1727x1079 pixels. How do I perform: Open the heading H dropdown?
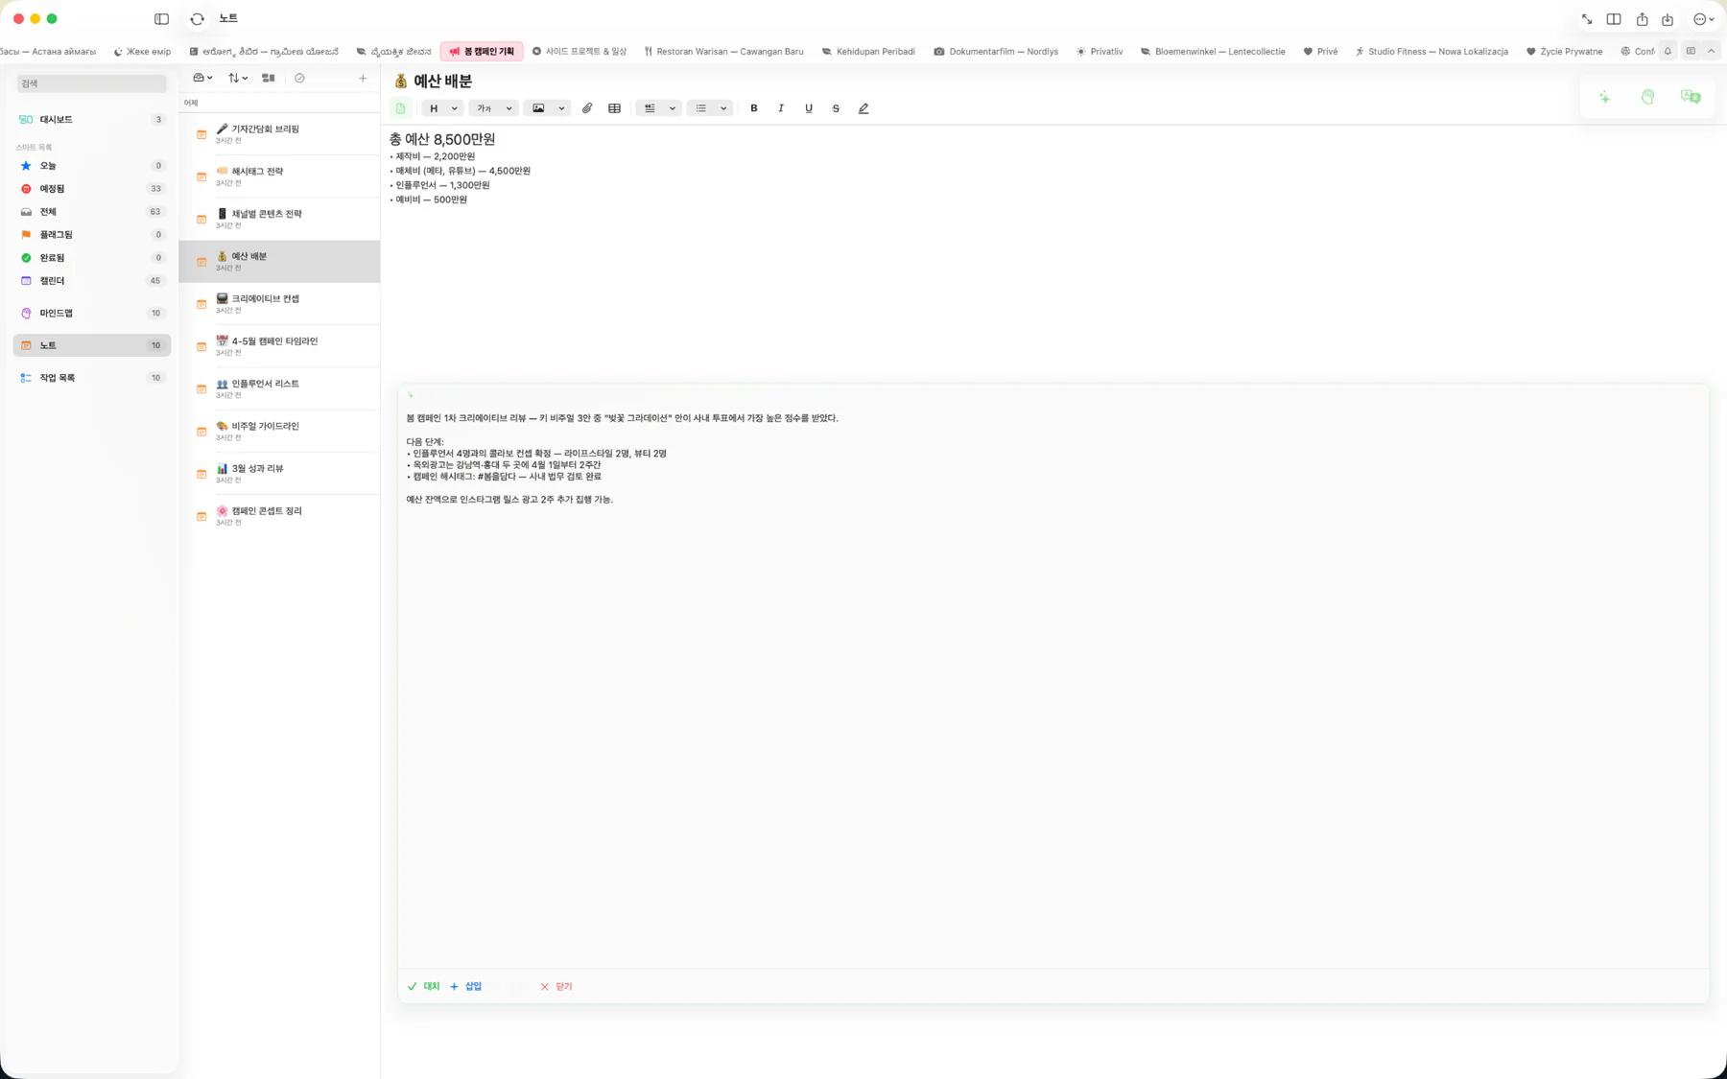(443, 108)
